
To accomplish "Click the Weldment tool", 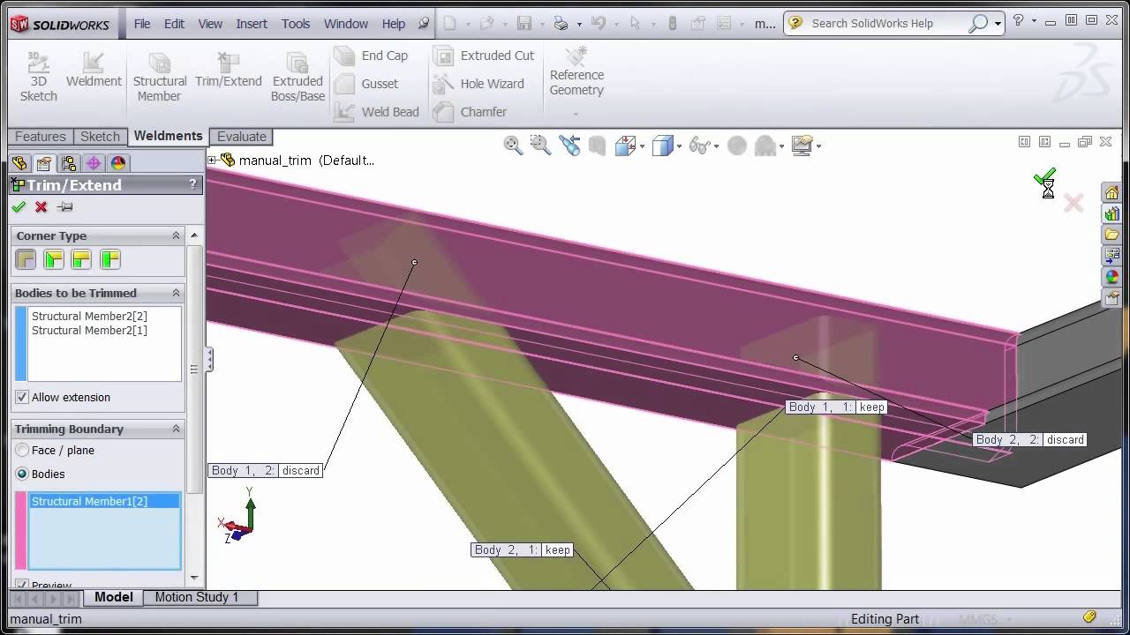I will [94, 70].
